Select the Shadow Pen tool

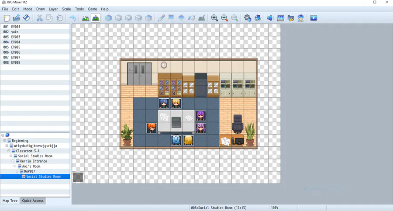point(201,18)
